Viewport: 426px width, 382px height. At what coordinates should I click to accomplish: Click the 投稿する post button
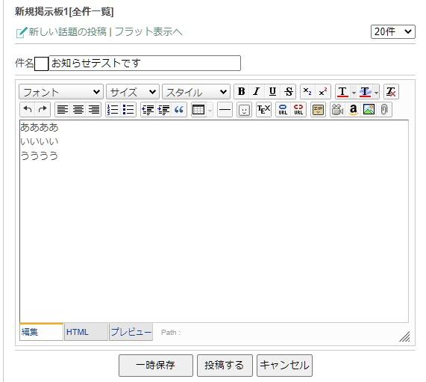[225, 366]
